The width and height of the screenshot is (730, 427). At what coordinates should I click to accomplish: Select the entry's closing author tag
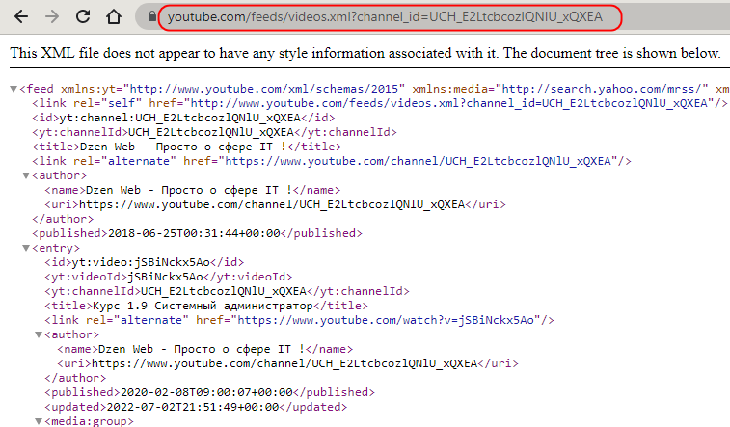click(75, 378)
